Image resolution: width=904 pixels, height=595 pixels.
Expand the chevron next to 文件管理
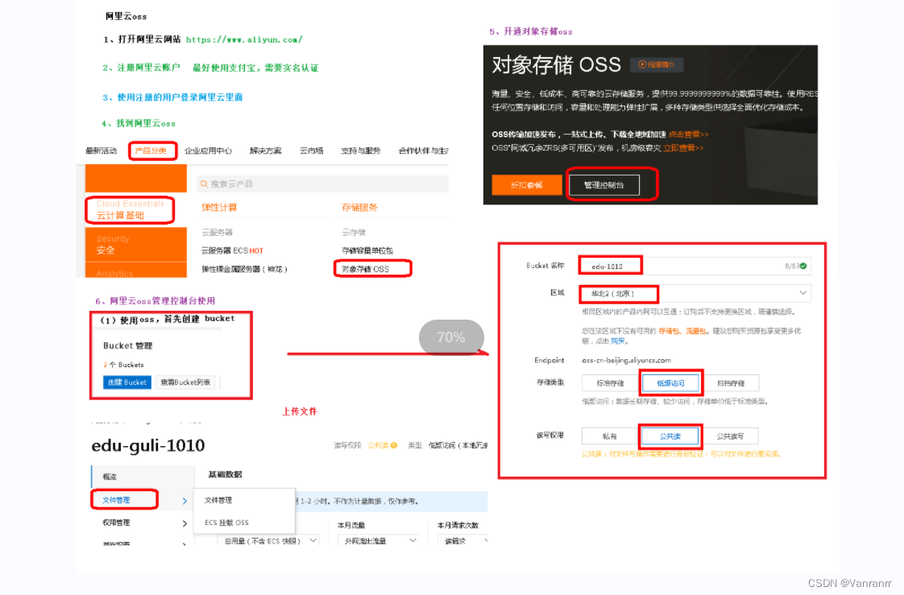(185, 501)
